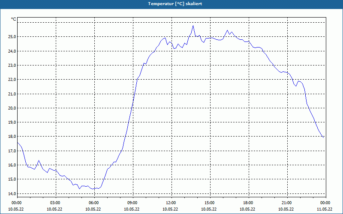Screen dimensions: 343x214
Task: Click the 21,0 y-axis label
Action: click(12, 94)
